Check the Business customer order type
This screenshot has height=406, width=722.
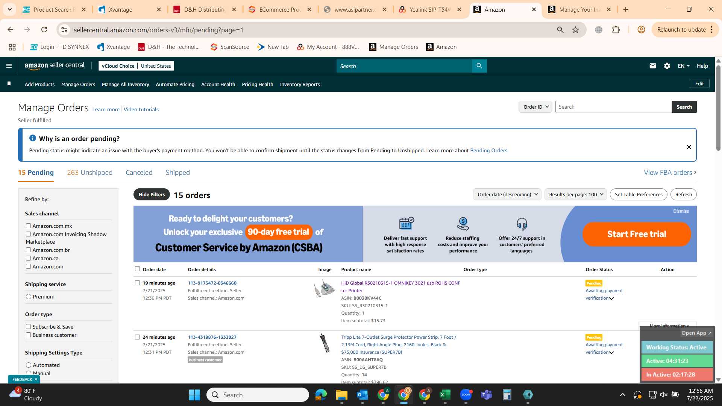(x=28, y=335)
